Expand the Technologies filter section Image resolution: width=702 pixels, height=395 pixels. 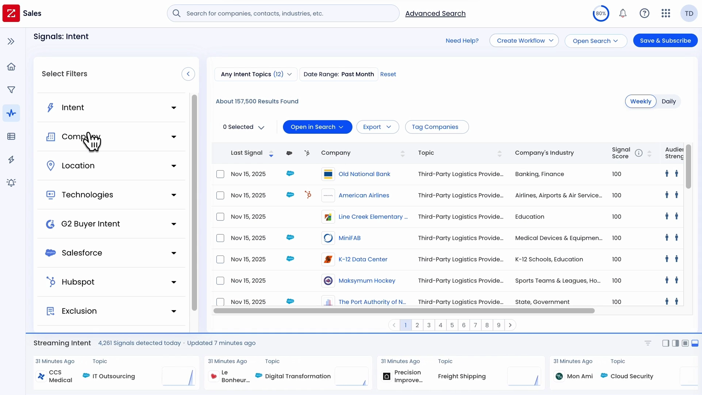[111, 195]
